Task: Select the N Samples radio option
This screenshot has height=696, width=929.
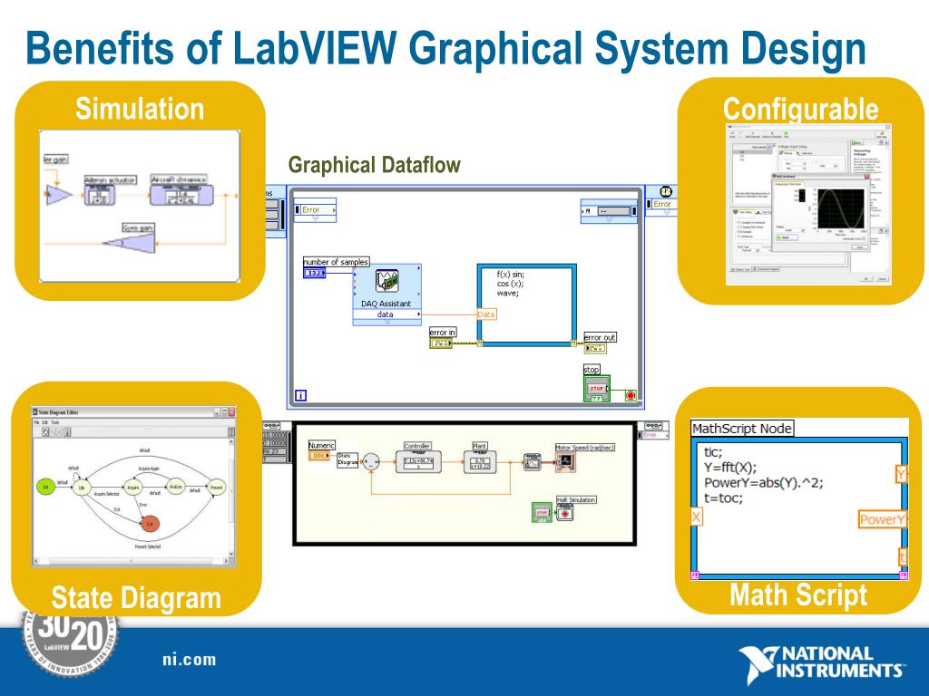Action: pyautogui.click(x=745, y=232)
